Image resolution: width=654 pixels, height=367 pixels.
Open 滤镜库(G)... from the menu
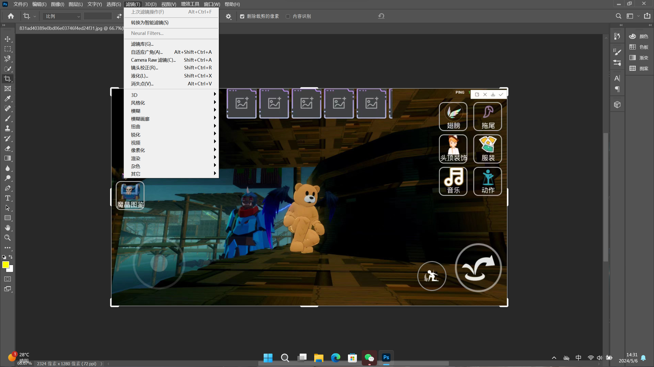click(x=171, y=44)
